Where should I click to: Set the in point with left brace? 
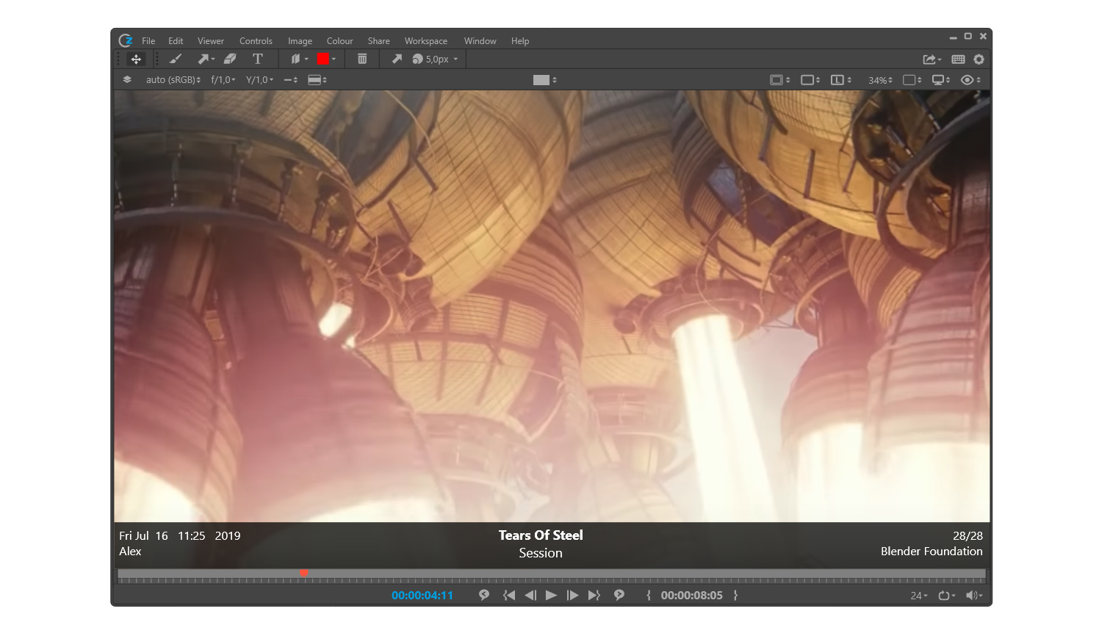point(649,596)
